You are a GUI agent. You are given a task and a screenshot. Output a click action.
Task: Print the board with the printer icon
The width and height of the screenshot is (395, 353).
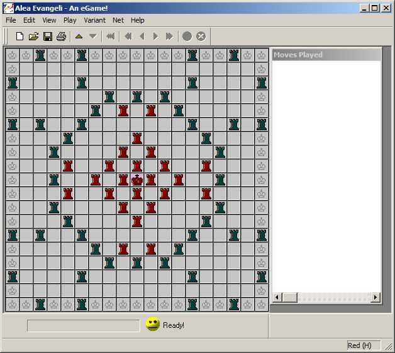click(x=61, y=36)
